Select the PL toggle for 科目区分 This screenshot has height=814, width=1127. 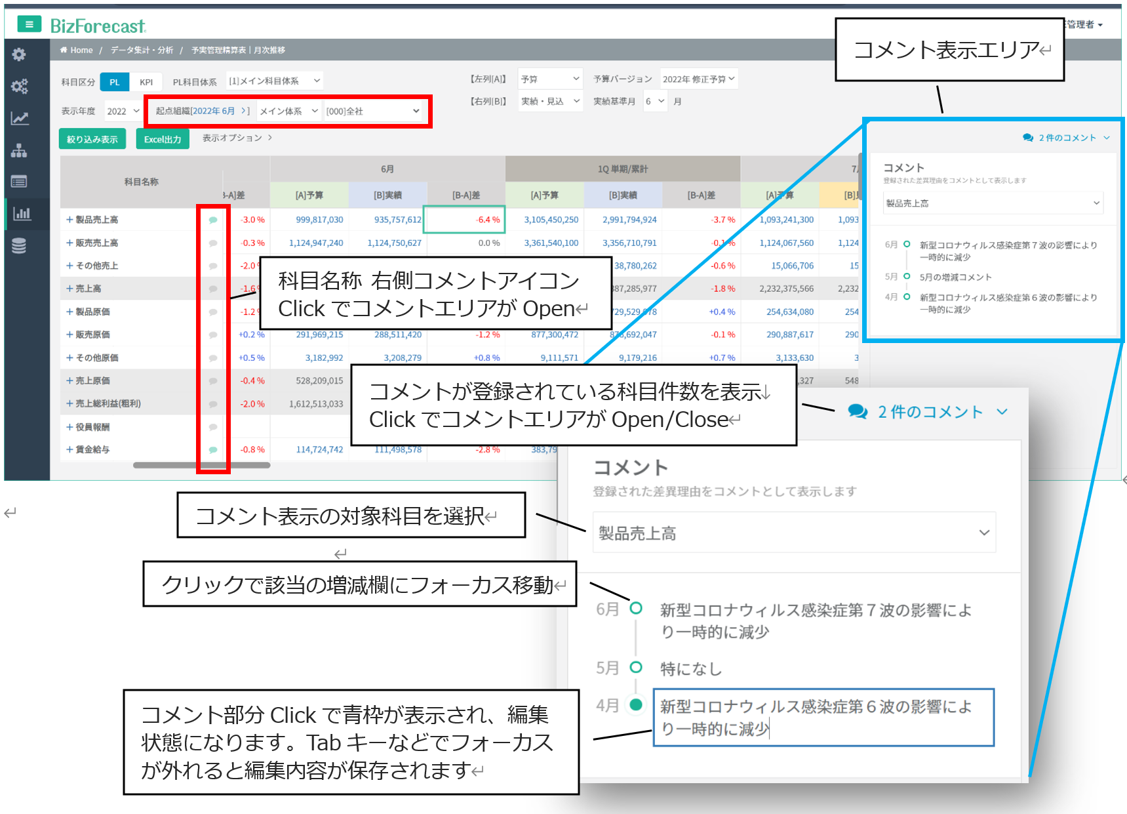pyautogui.click(x=115, y=82)
